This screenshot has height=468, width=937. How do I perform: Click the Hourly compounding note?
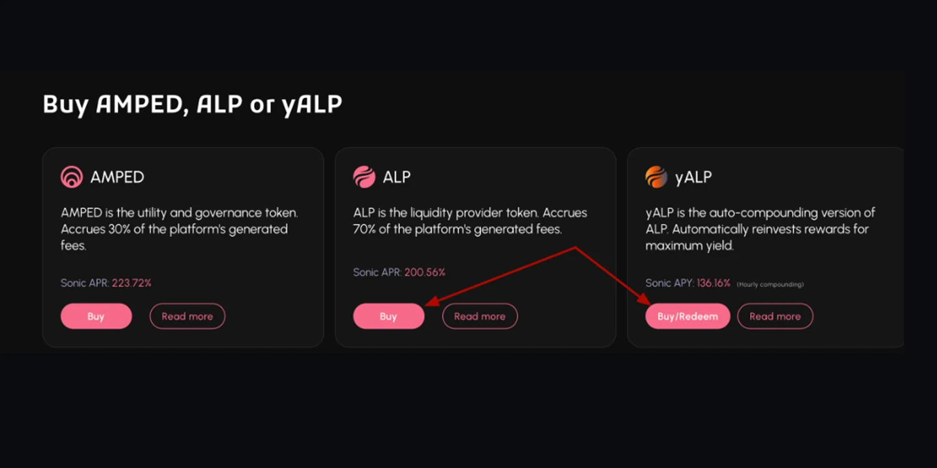[770, 285]
